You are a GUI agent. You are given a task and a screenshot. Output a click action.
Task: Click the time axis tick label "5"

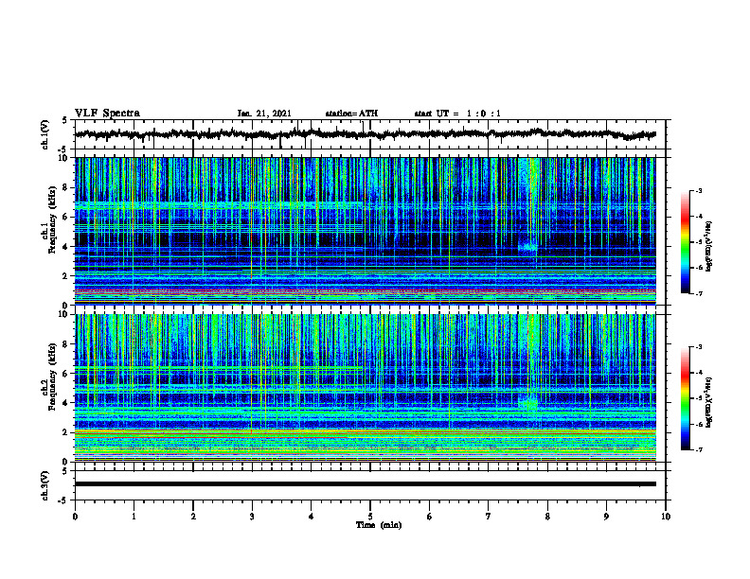click(x=370, y=517)
